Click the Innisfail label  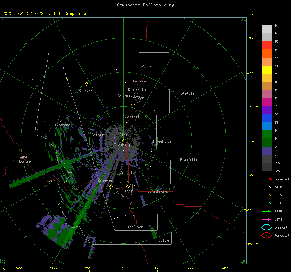pos(131,117)
